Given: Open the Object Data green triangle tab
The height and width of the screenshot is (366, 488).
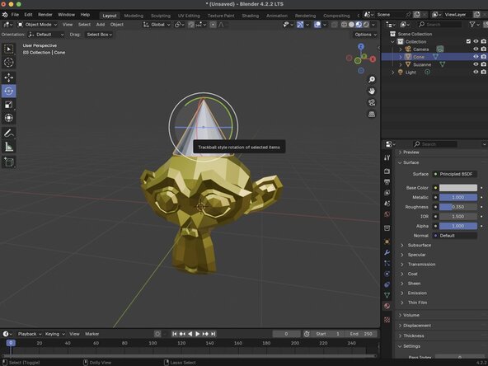Looking at the screenshot, I should pyautogui.click(x=387, y=295).
